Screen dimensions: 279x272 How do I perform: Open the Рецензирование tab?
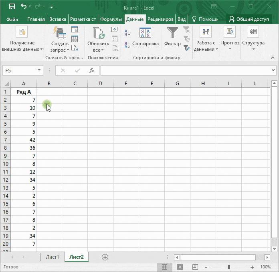pyautogui.click(x=160, y=19)
